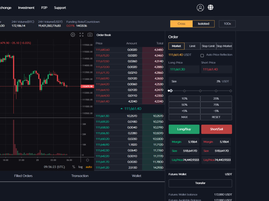The width and height of the screenshot is (269, 201).
Task: Click the Short Price field 111,661.40
Action: click(217, 69)
